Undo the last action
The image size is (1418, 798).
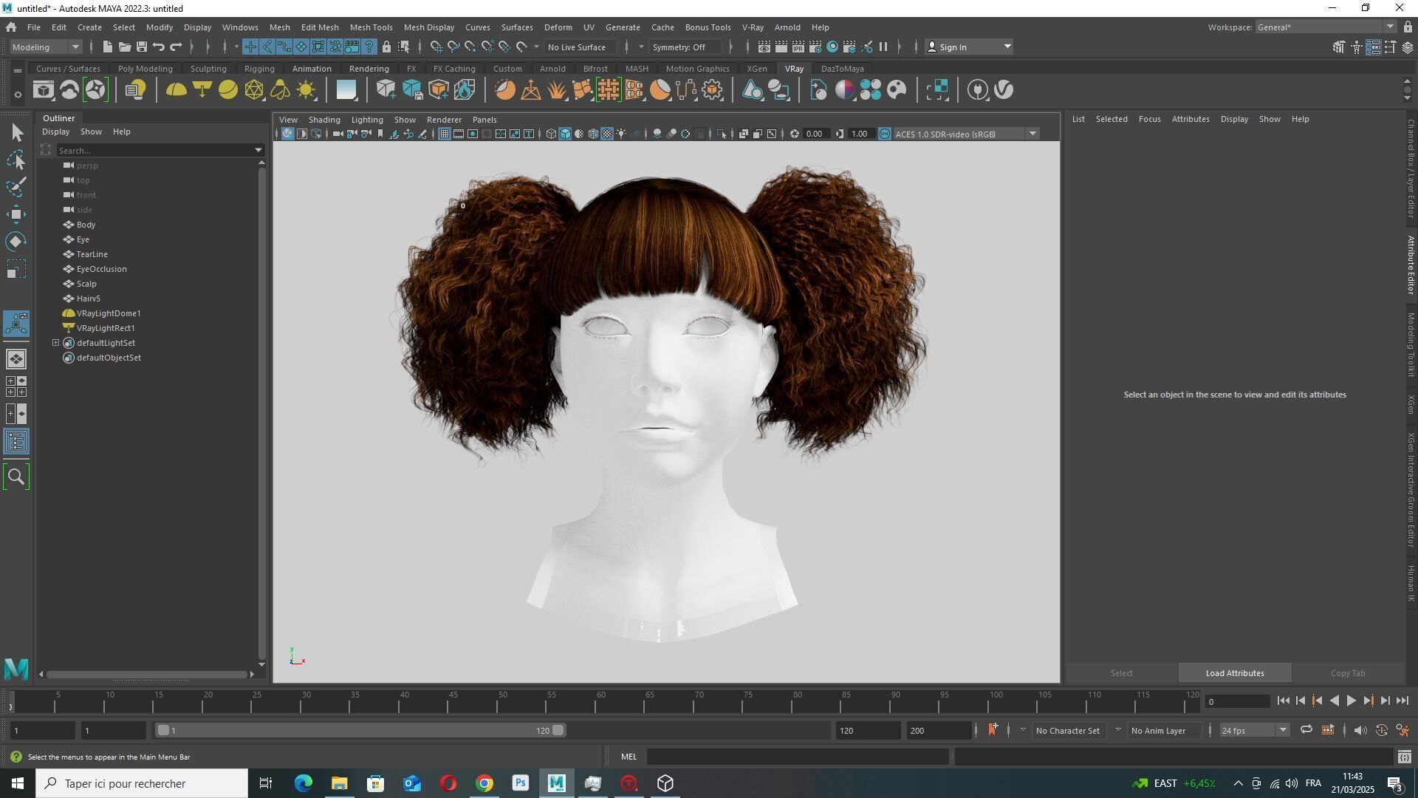click(x=158, y=47)
